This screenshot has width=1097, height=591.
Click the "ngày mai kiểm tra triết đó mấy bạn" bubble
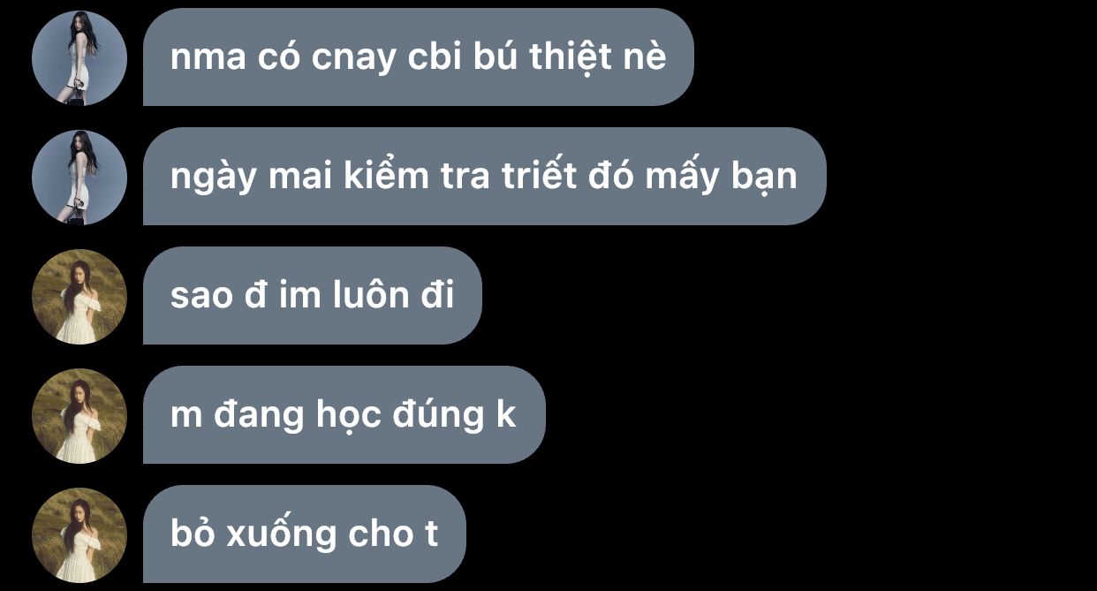[485, 177]
